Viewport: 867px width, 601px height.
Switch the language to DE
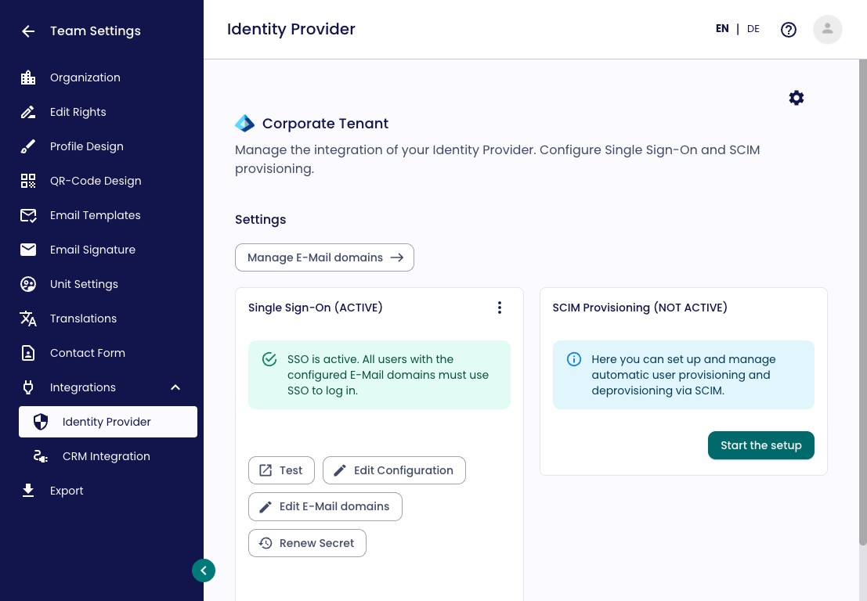point(753,29)
